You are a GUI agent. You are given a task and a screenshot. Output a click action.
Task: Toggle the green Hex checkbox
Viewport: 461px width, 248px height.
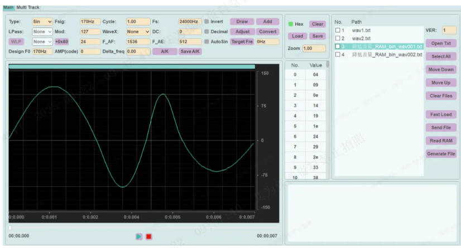tap(291, 24)
